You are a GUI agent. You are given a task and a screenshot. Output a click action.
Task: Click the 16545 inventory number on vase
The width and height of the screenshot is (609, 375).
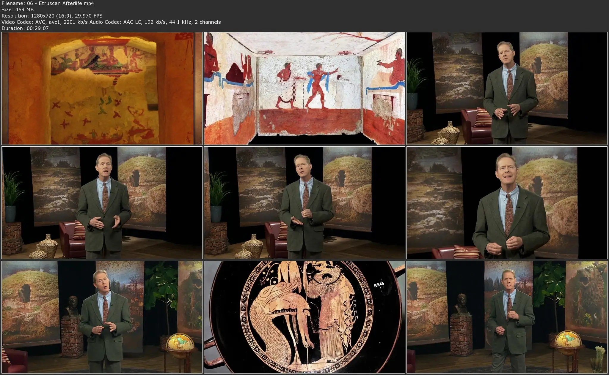(x=379, y=284)
